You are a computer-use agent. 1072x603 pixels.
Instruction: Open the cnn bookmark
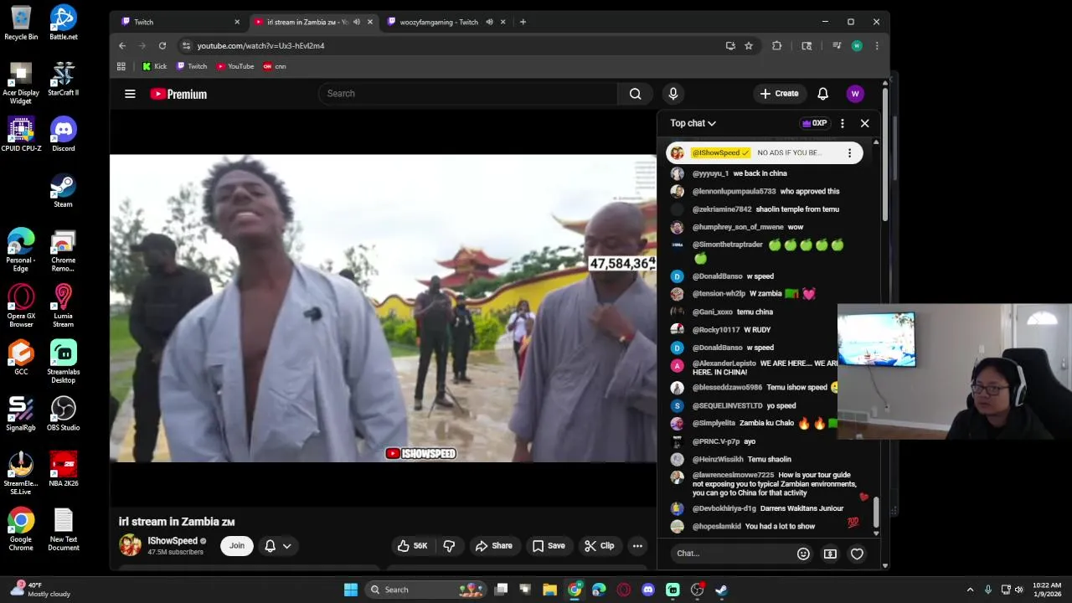pos(274,66)
